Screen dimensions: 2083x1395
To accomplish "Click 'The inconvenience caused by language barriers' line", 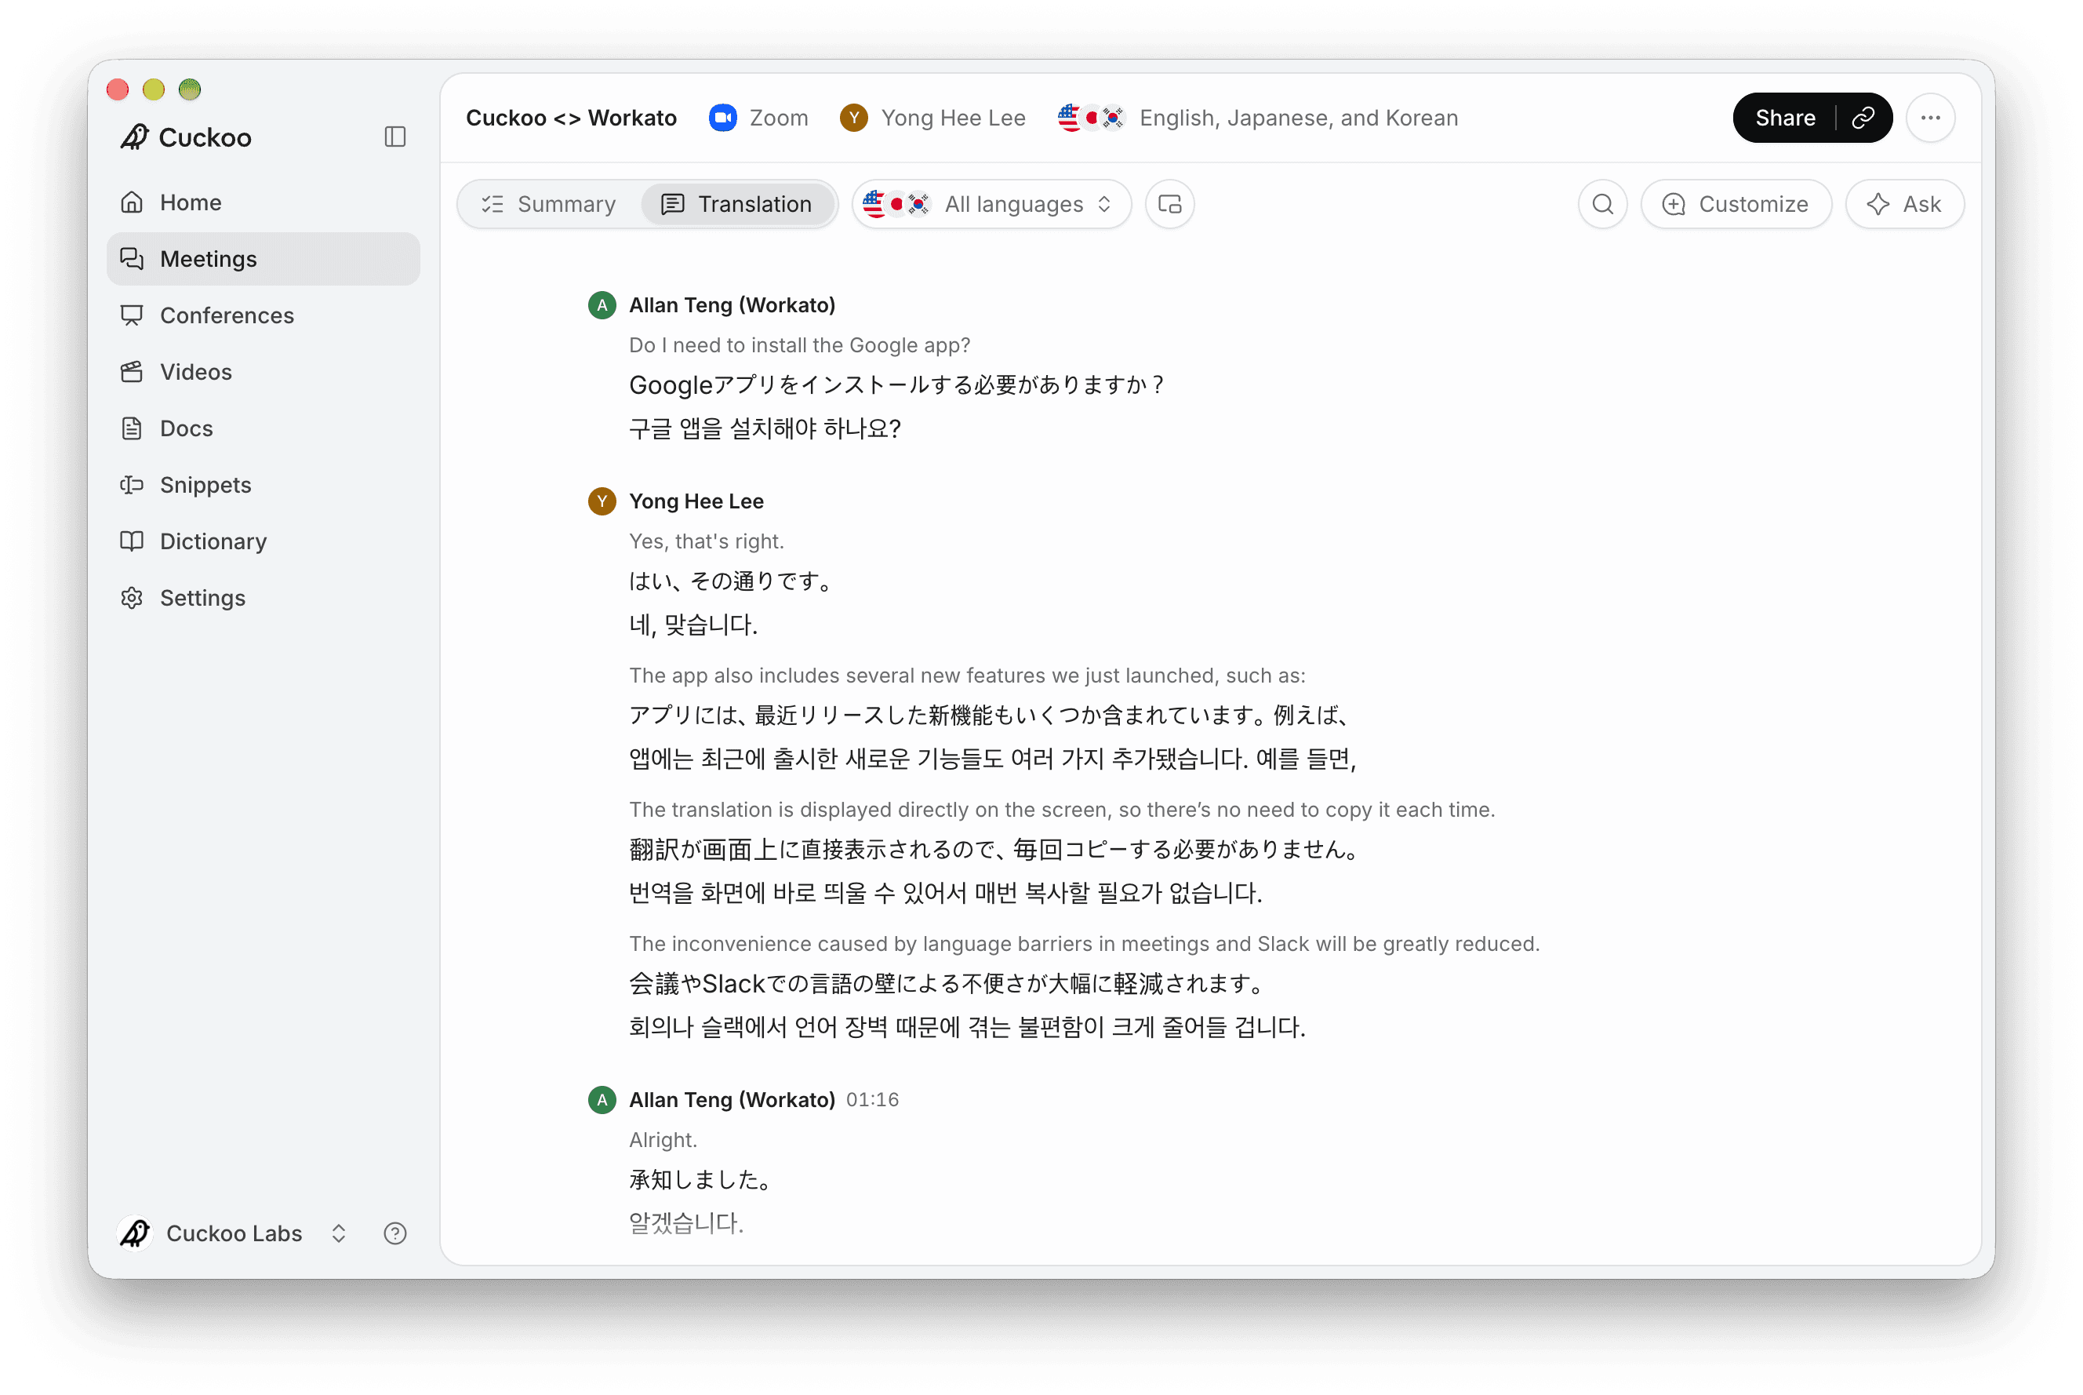I will coord(1084,944).
